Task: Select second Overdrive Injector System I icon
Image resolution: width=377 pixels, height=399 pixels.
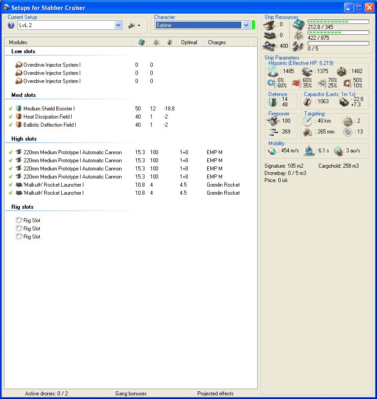Action: (x=18, y=73)
